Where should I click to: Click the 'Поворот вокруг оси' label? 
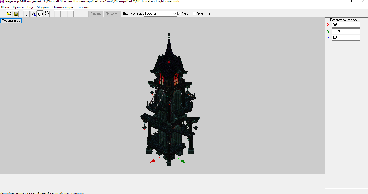point(344,20)
